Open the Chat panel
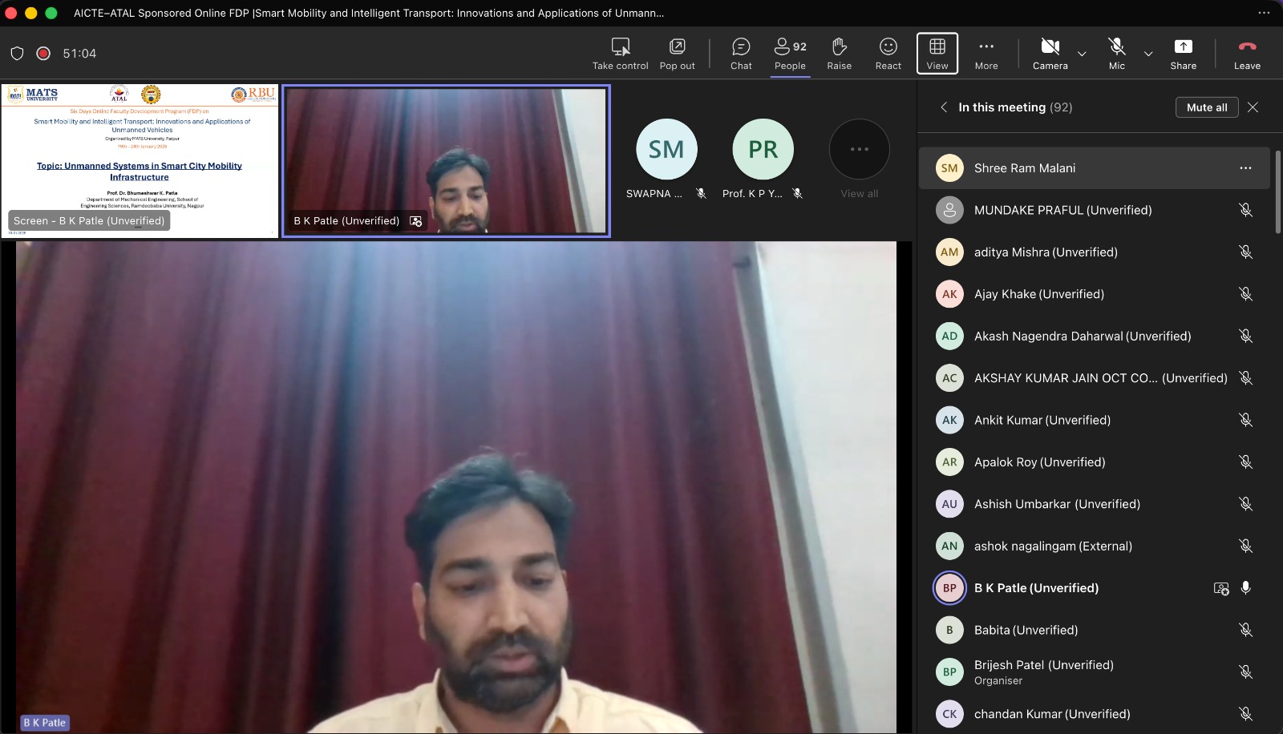 pyautogui.click(x=741, y=54)
